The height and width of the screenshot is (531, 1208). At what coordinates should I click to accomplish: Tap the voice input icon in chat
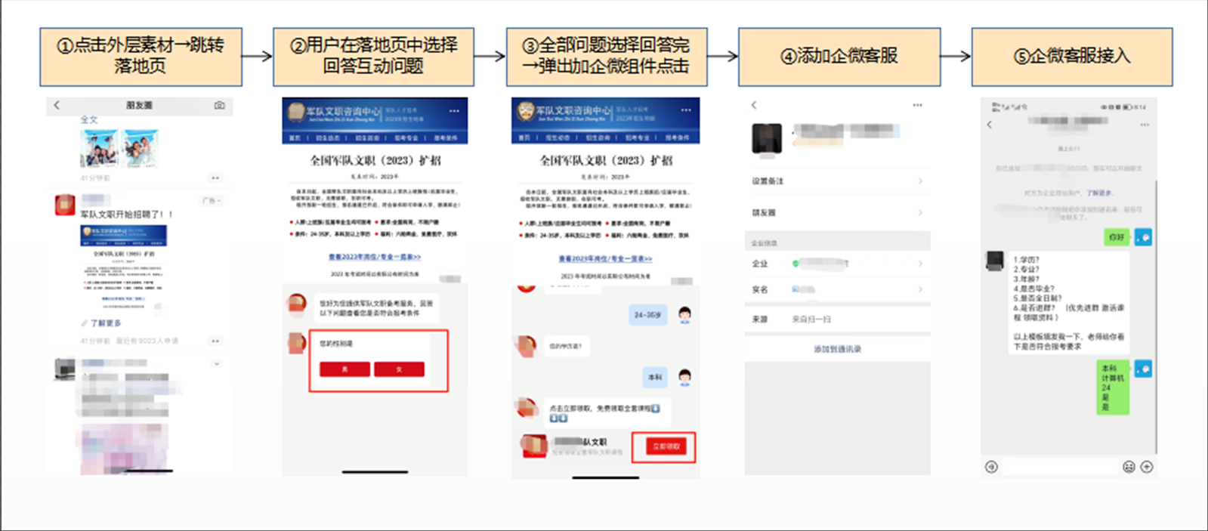pos(991,467)
